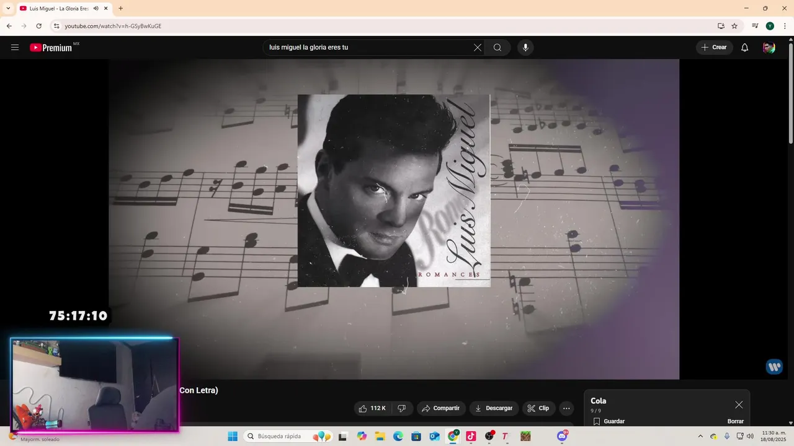Screen dimensions: 794x446
Task: Share video with Compartir button
Action: [x=441, y=408]
